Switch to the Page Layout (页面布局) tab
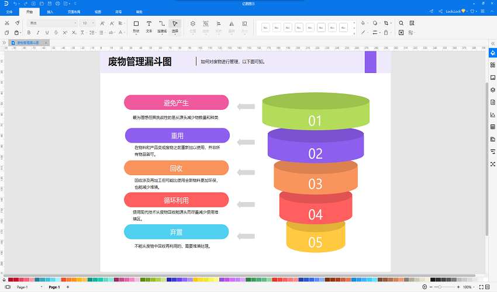 coord(74,12)
